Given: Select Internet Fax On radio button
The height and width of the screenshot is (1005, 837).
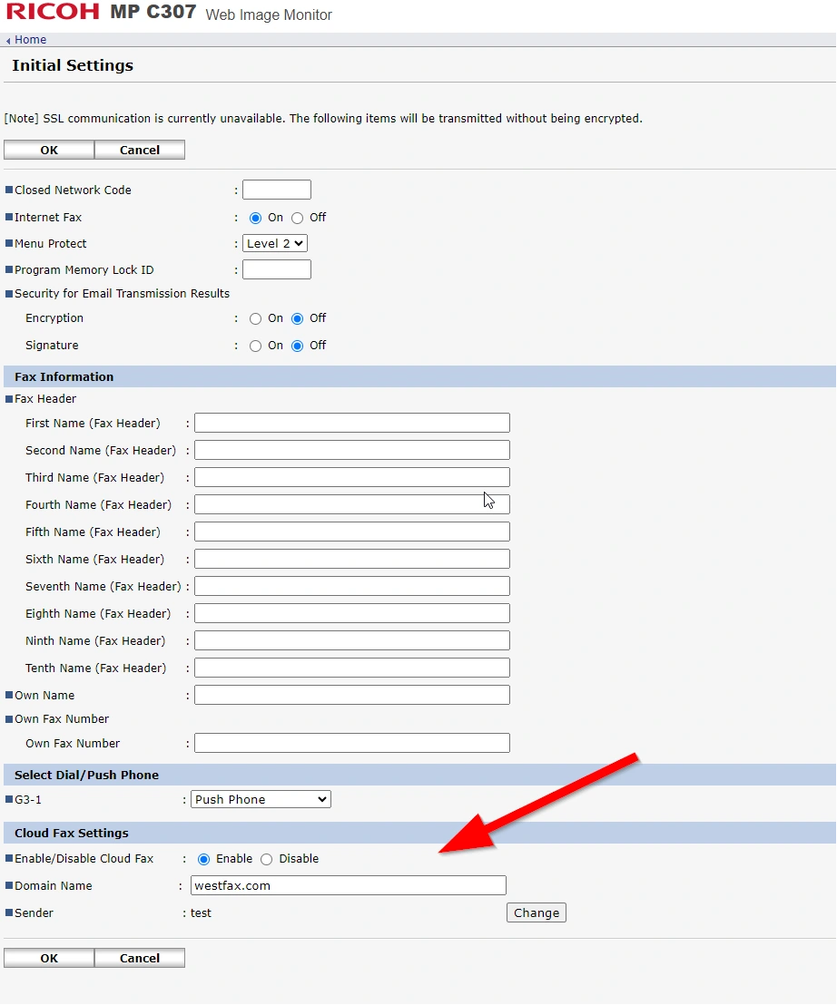Looking at the screenshot, I should click(256, 218).
